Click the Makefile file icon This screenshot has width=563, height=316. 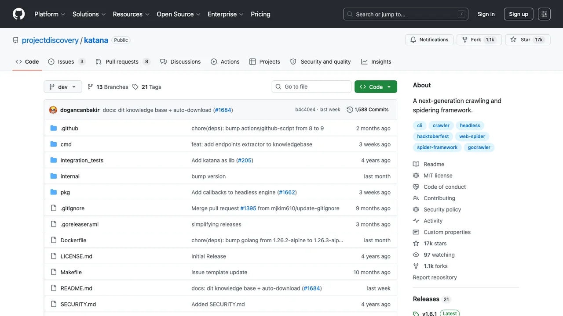click(54, 272)
